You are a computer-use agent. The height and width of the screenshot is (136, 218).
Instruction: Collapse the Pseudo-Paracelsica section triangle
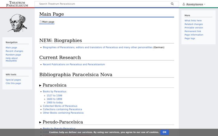pos(40,122)
